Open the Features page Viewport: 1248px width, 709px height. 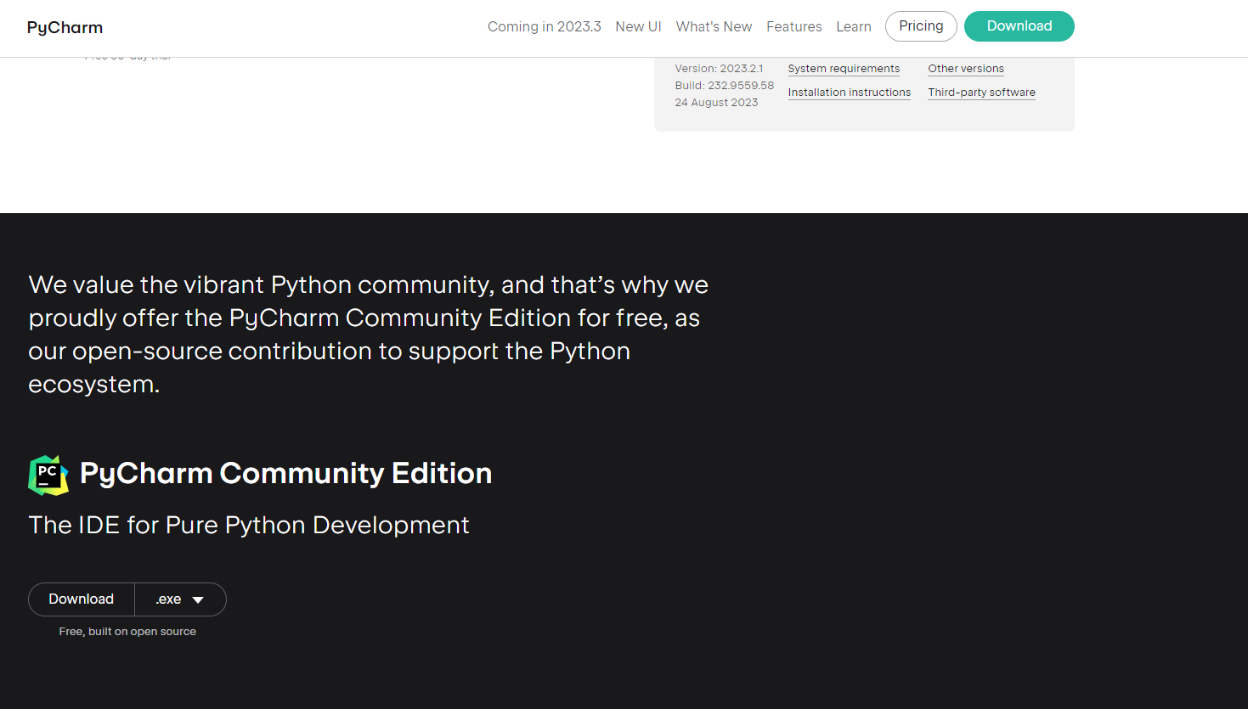click(793, 26)
